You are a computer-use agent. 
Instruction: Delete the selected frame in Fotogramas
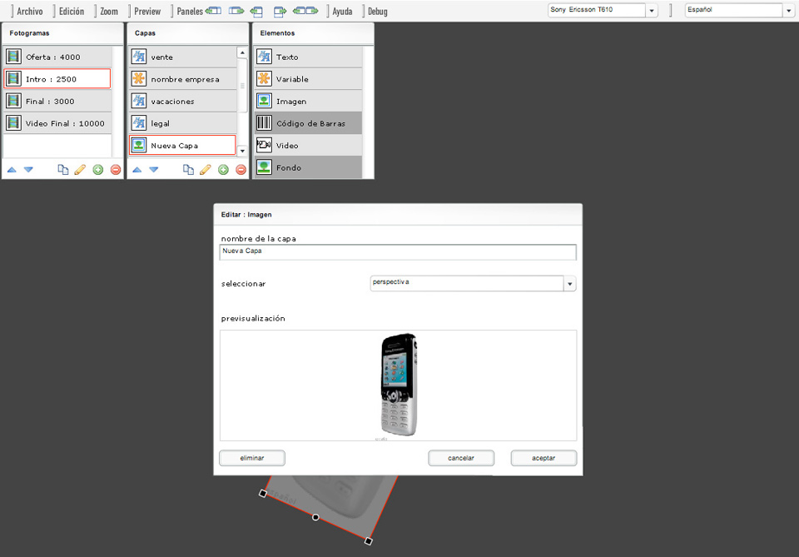click(116, 170)
